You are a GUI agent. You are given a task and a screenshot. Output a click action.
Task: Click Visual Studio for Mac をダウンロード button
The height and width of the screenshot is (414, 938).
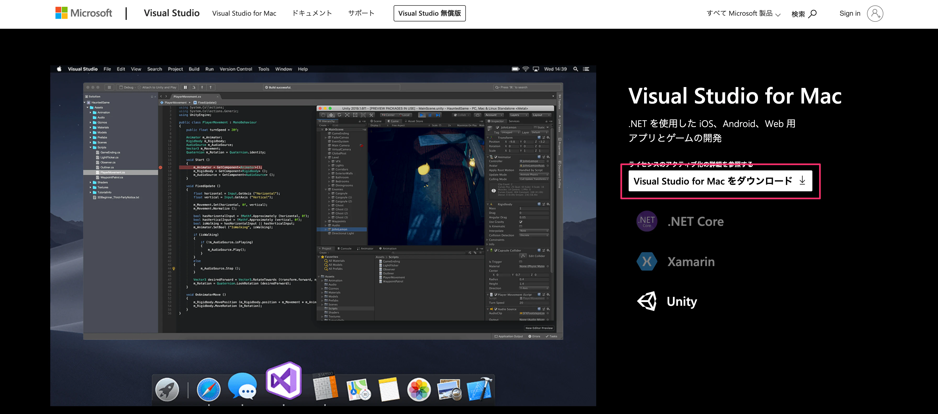(720, 181)
